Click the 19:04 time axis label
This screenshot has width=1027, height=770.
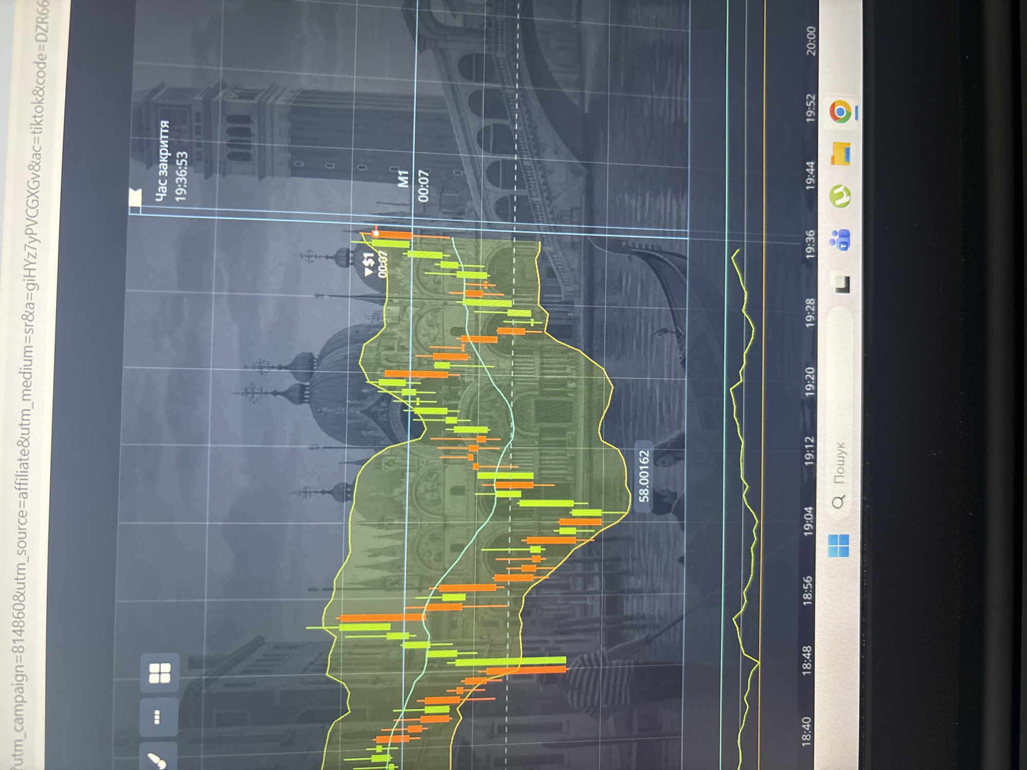tap(808, 521)
